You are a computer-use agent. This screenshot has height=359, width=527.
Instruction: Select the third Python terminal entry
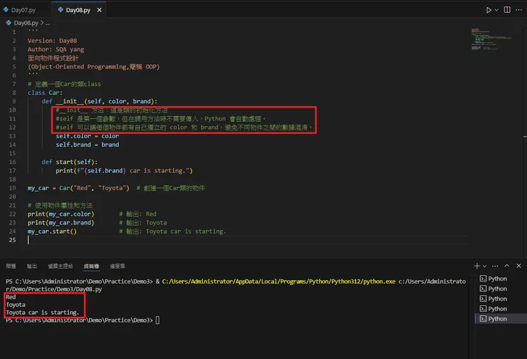tap(501, 298)
